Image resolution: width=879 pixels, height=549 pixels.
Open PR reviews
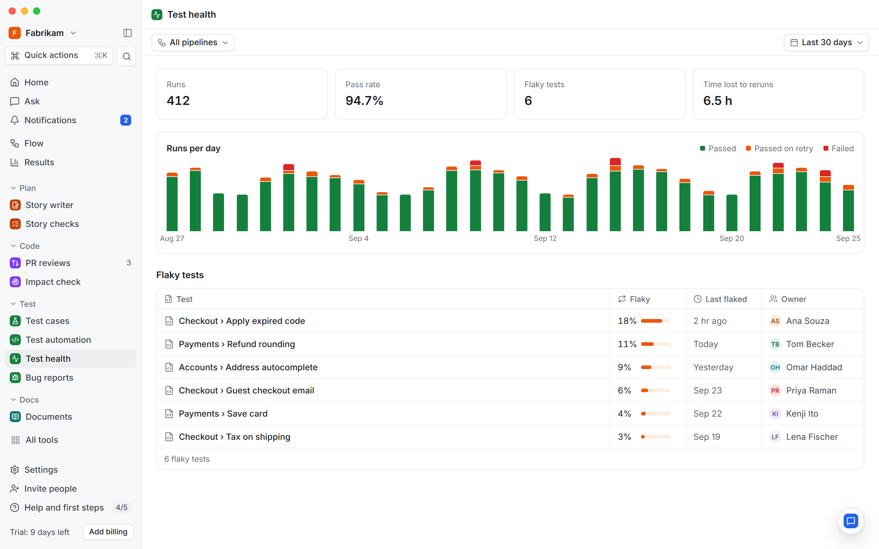71,263
